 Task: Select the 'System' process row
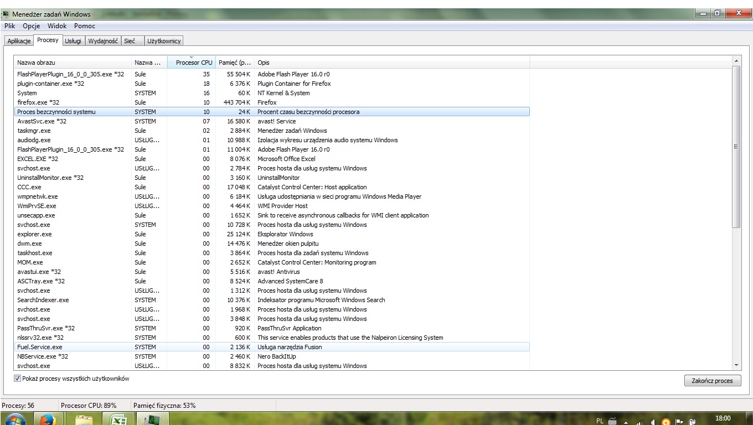point(272,93)
